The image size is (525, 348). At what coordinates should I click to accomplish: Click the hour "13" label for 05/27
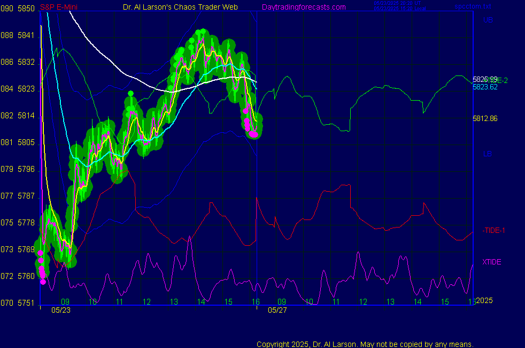390,302
